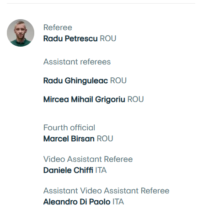224x214 pixels.
Task: Open fourth official Marcel Birsan's name
Action: 69,139
